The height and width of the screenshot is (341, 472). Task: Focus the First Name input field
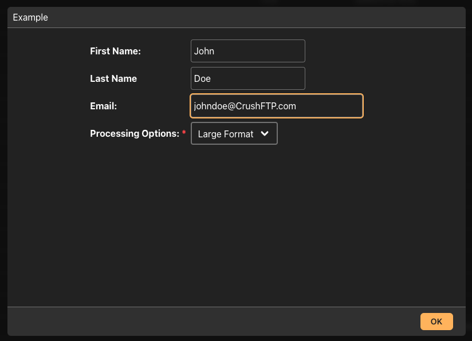coord(247,51)
